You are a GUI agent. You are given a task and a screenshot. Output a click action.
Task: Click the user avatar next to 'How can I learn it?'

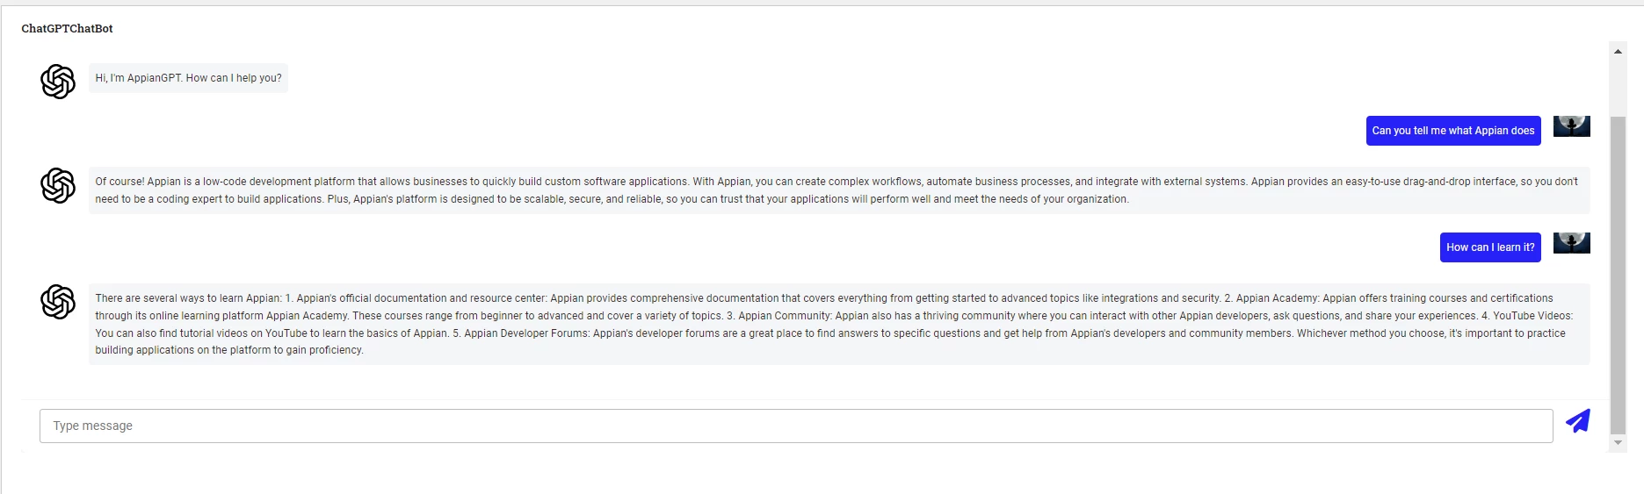click(1572, 243)
